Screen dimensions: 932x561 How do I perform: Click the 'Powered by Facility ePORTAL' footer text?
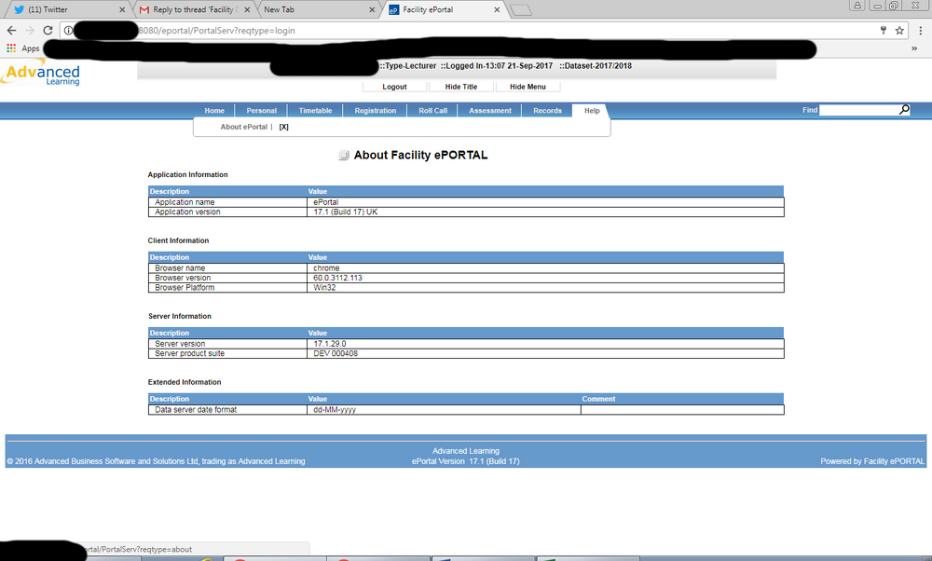coord(872,462)
